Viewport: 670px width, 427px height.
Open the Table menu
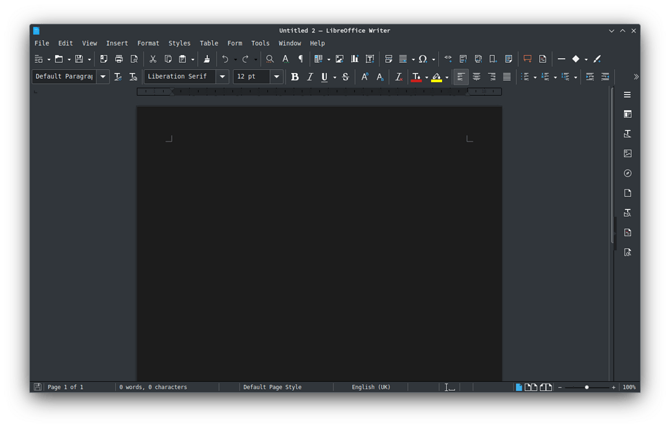tap(208, 43)
